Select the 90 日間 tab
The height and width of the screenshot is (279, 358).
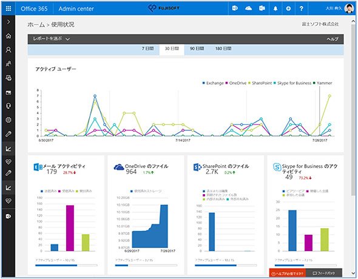tap(197, 49)
